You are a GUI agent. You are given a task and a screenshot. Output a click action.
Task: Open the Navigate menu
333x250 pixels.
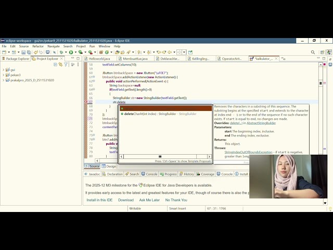[54, 46]
